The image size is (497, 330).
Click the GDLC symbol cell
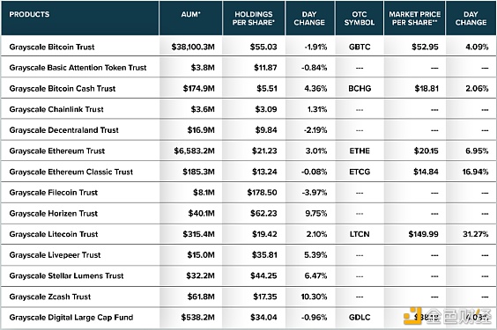click(360, 318)
